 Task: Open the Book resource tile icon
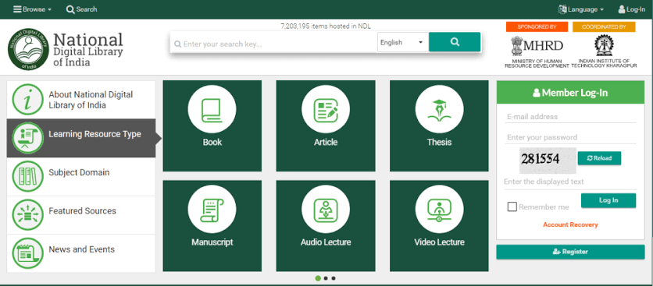click(x=212, y=109)
